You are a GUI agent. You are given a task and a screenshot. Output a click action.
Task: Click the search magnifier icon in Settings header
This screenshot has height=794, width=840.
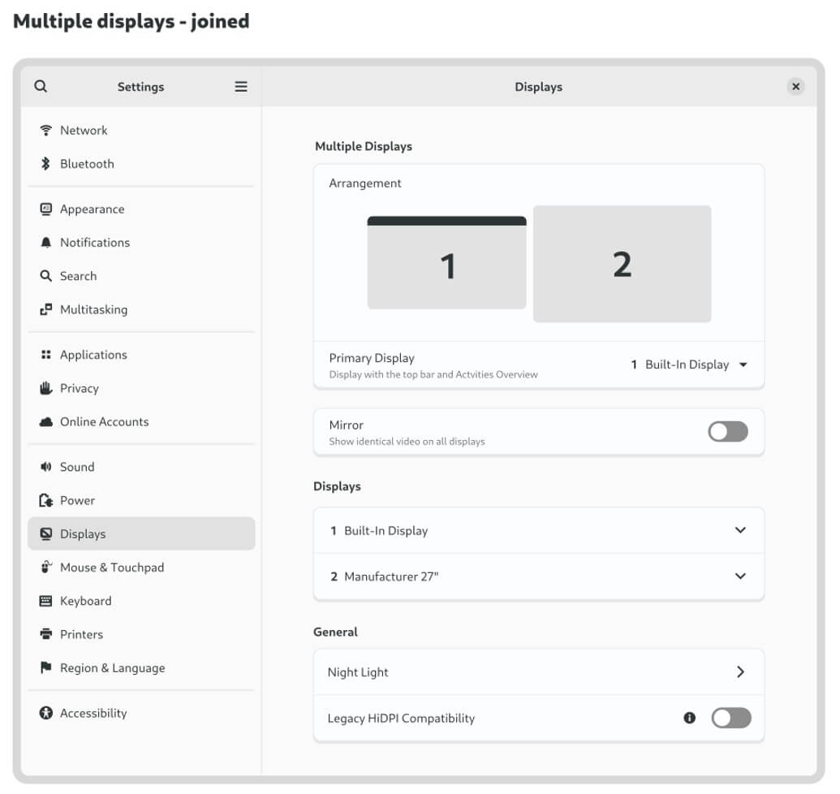pos(41,87)
